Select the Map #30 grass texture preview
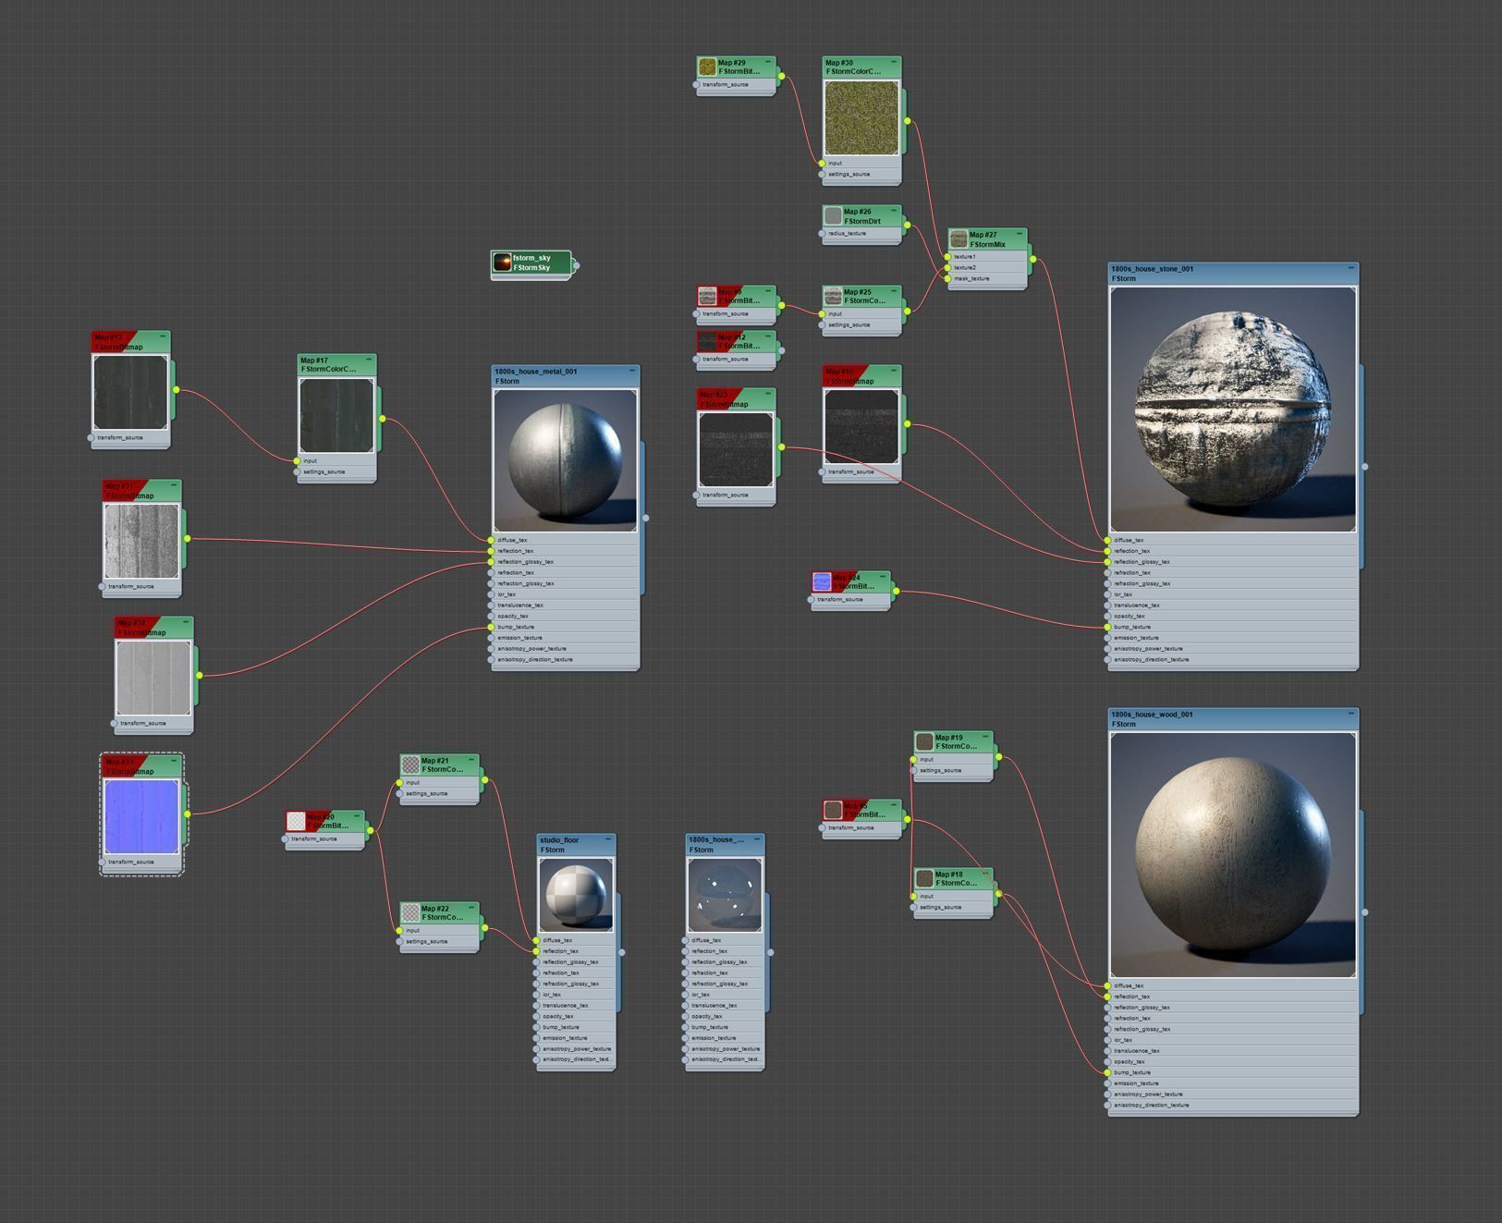Image resolution: width=1502 pixels, height=1223 pixels. pos(861,118)
